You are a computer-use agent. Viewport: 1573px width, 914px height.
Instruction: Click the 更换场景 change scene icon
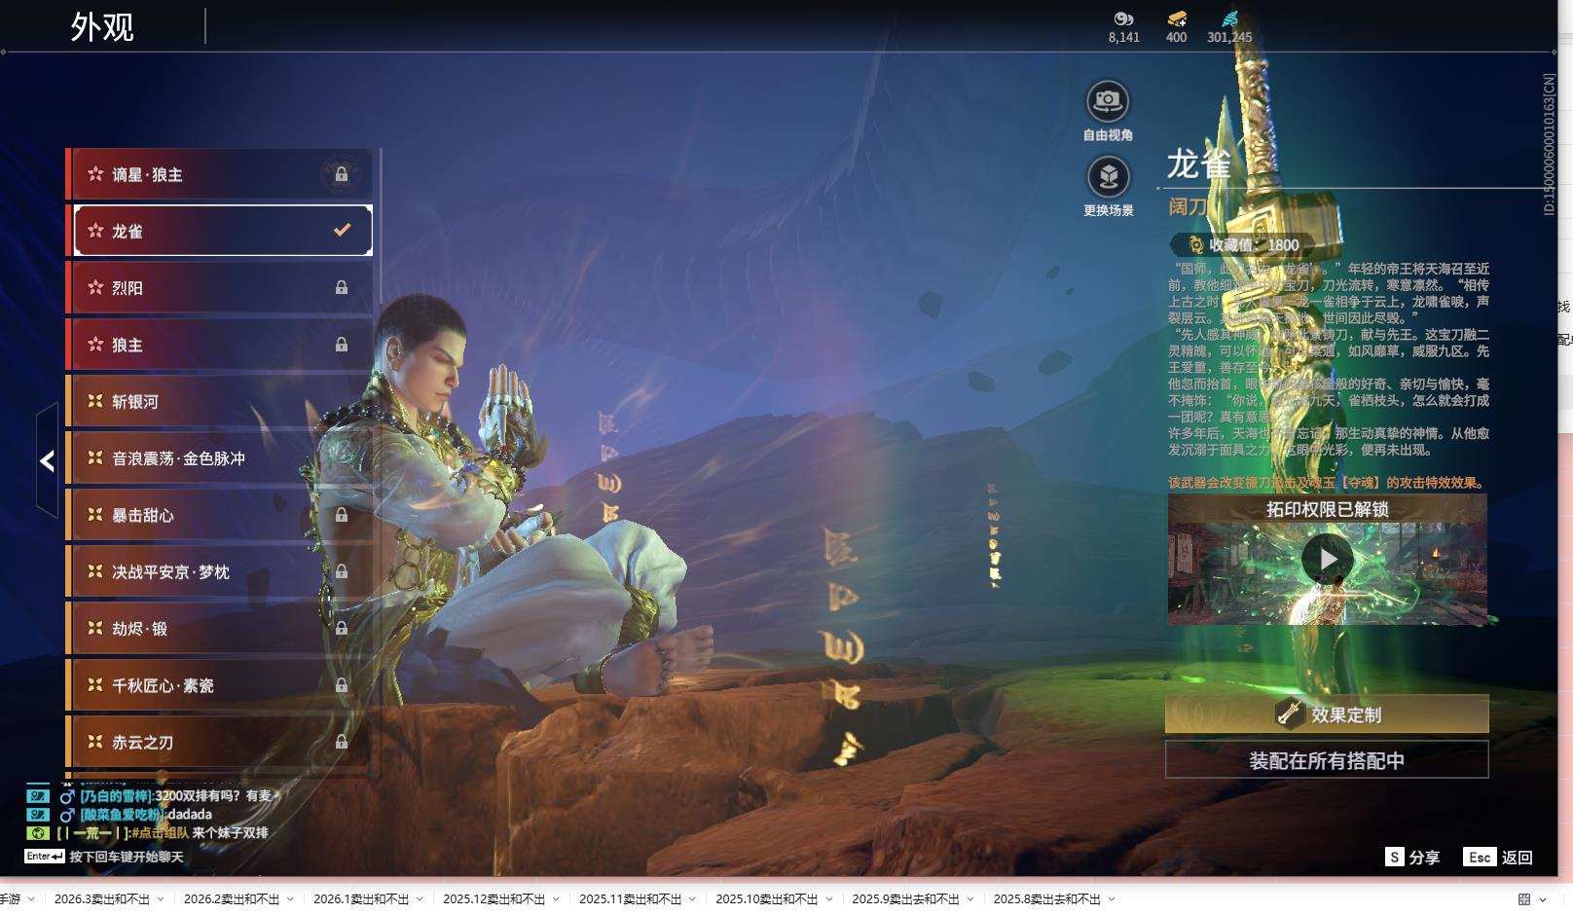1108,177
